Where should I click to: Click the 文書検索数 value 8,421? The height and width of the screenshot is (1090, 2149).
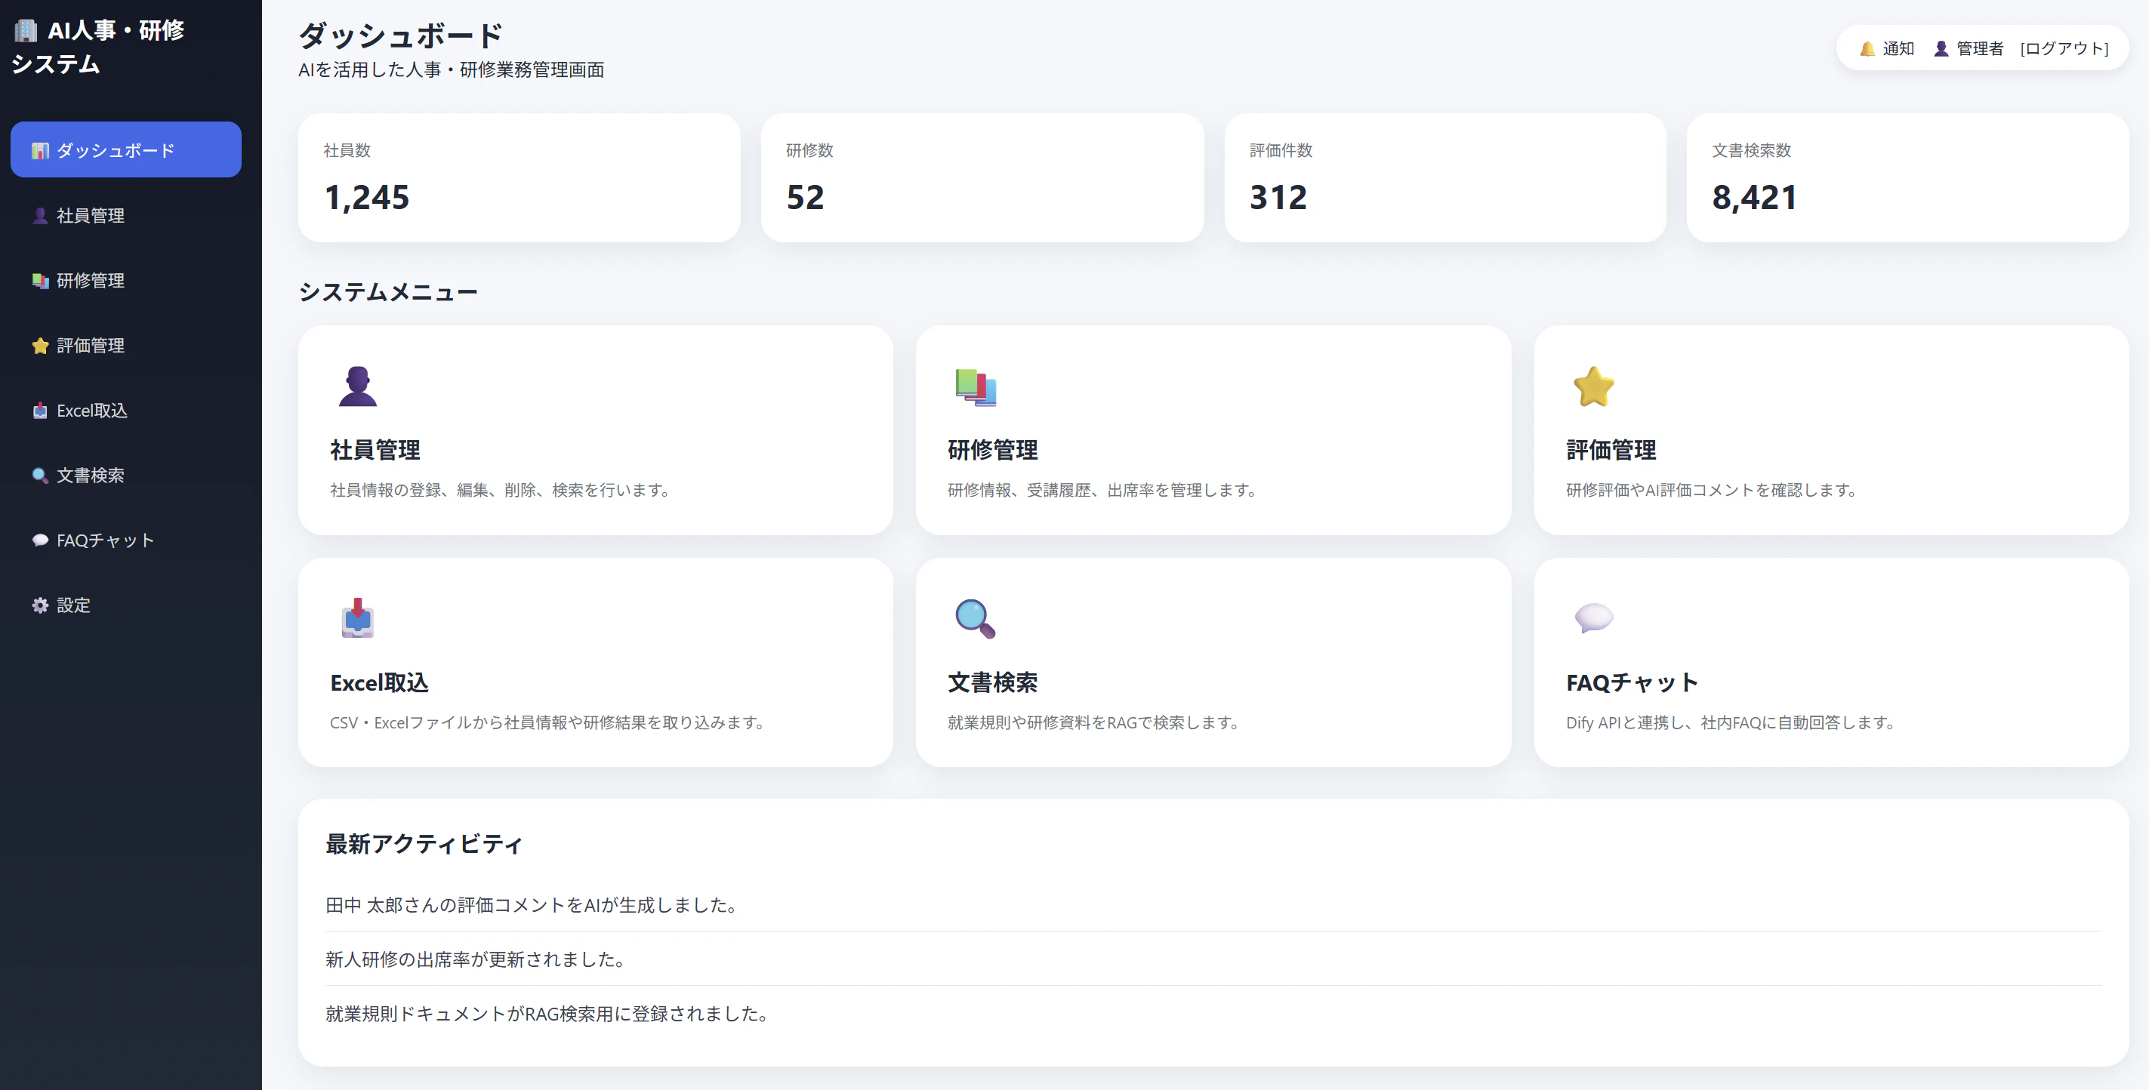point(1754,198)
